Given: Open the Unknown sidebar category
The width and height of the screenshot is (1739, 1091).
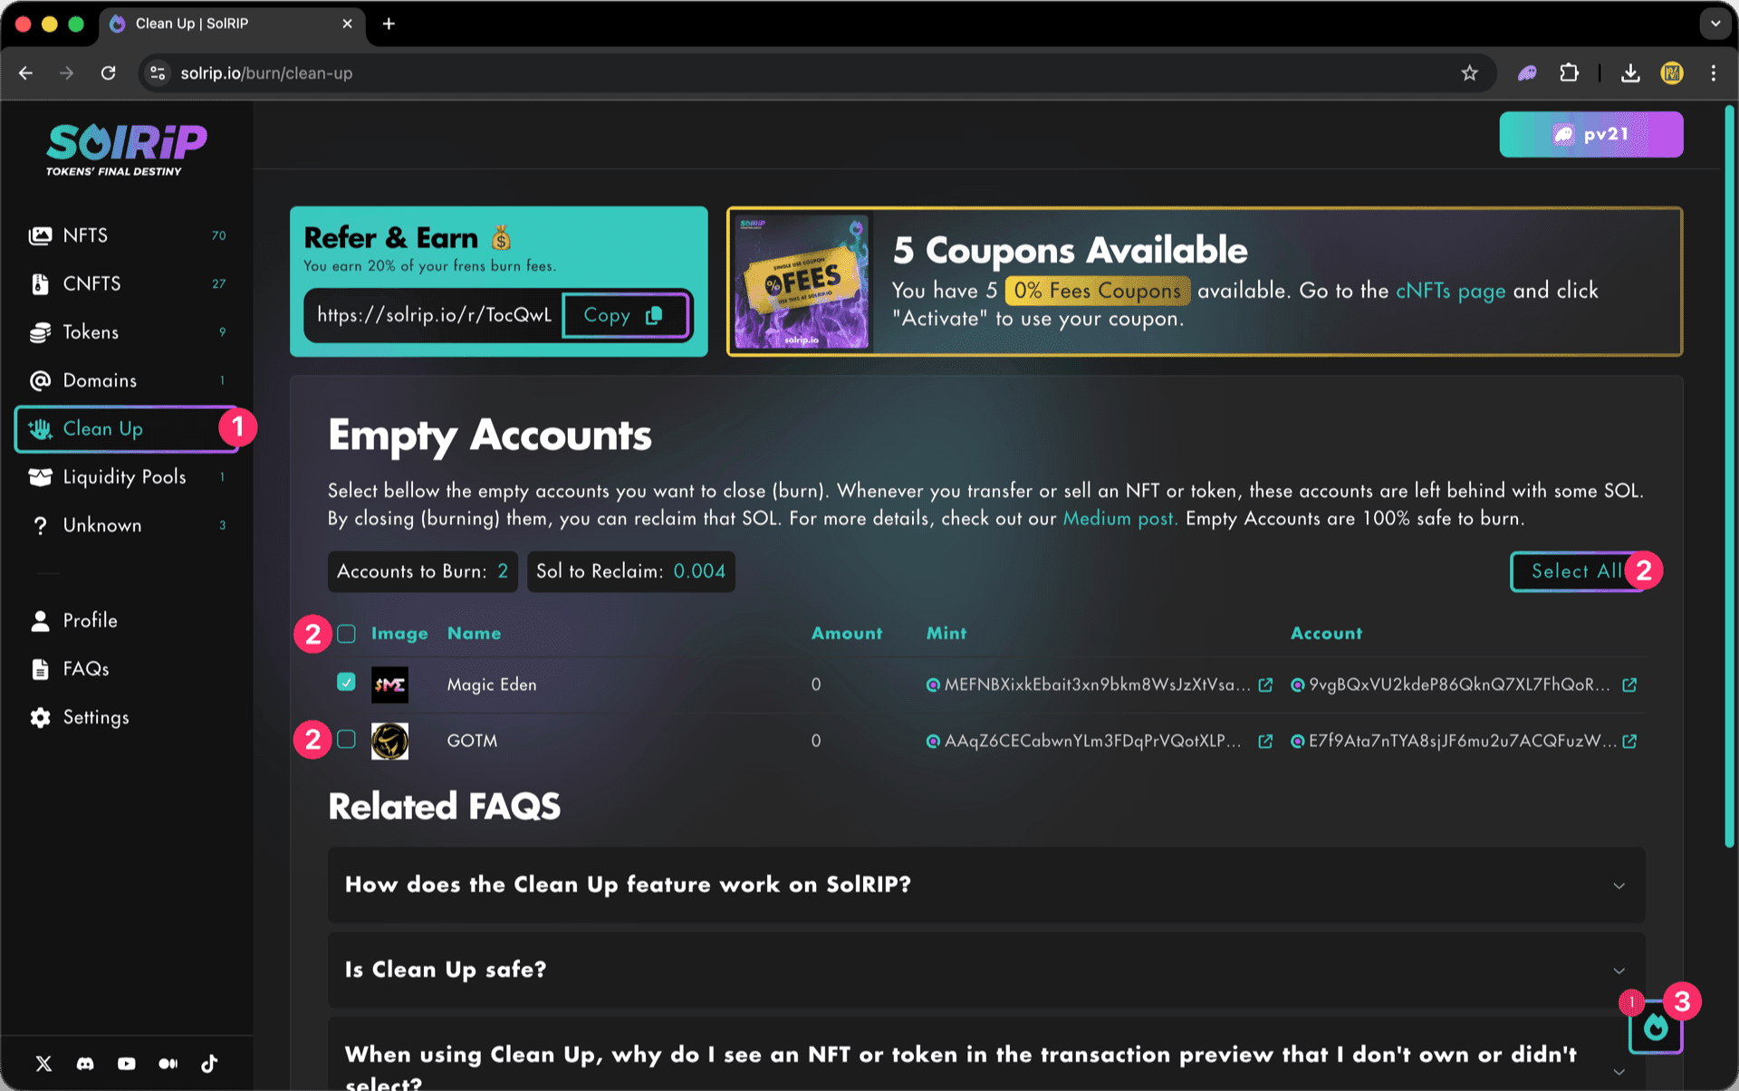Looking at the screenshot, I should click(x=127, y=525).
